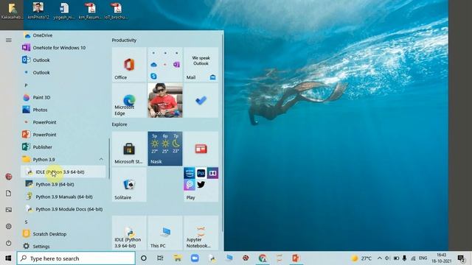Open the user account icon in Start rail
472x265 pixels.
click(x=9, y=177)
